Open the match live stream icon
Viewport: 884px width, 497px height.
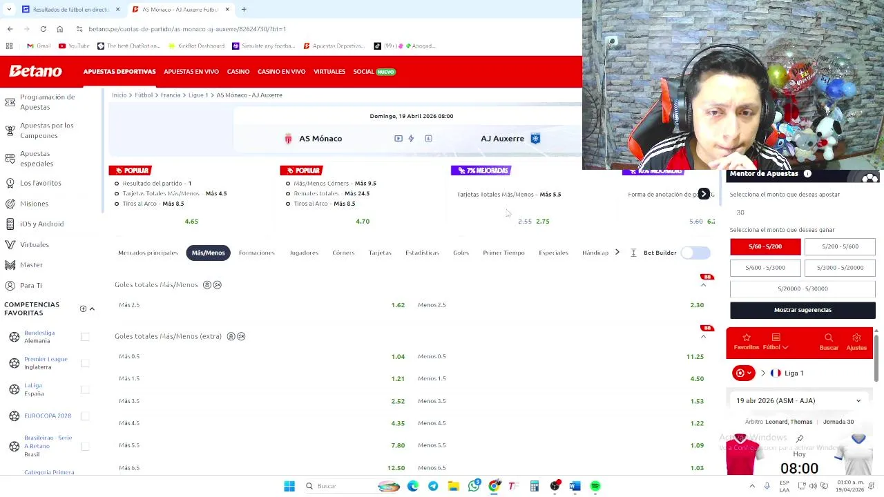(x=398, y=139)
